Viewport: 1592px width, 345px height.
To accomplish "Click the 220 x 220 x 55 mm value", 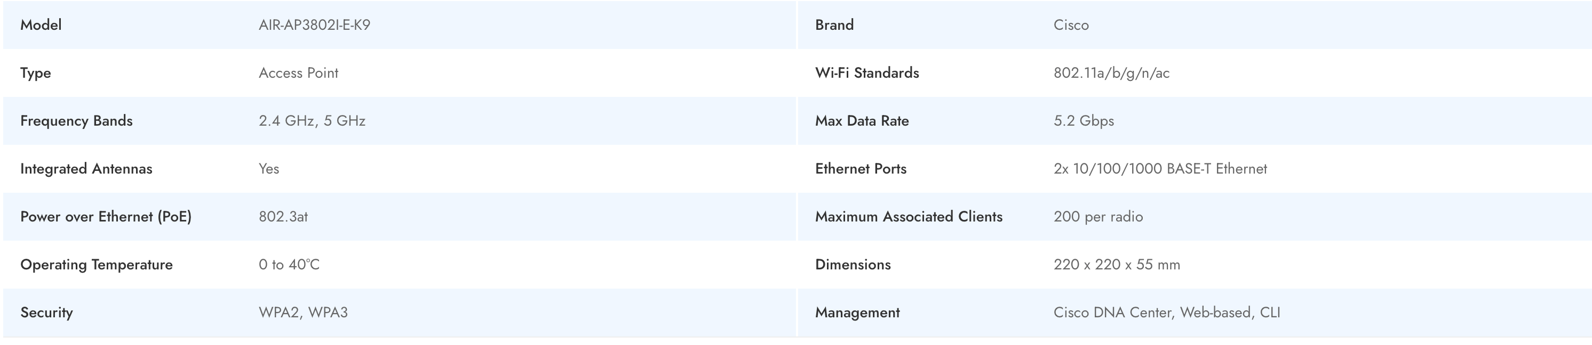I will (x=1116, y=265).
